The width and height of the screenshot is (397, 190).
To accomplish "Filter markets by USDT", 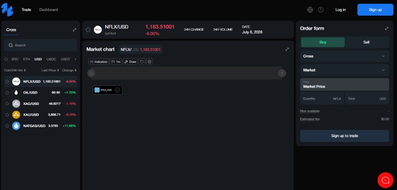I will (x=66, y=59).
